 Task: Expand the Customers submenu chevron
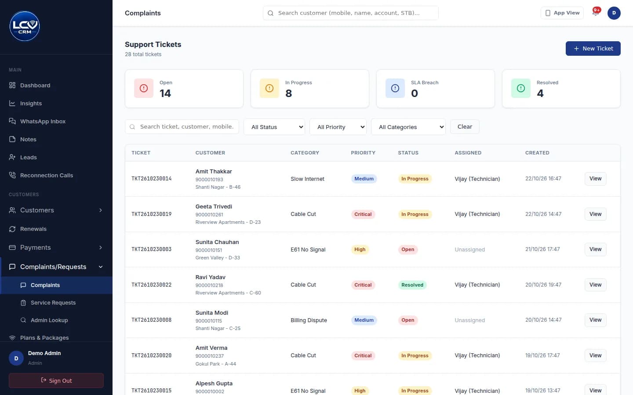click(x=101, y=210)
